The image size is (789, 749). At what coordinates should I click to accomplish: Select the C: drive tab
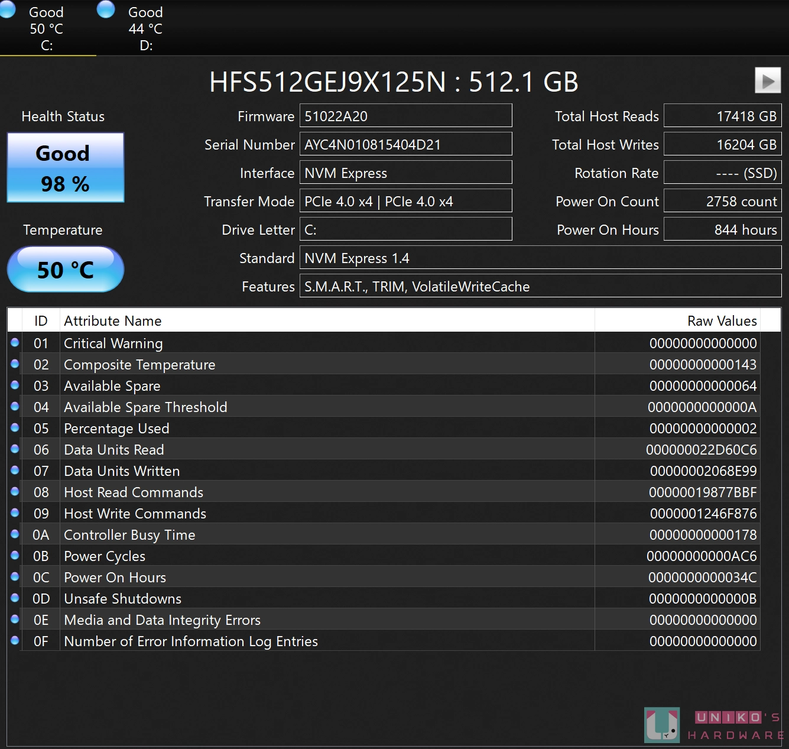point(47,28)
